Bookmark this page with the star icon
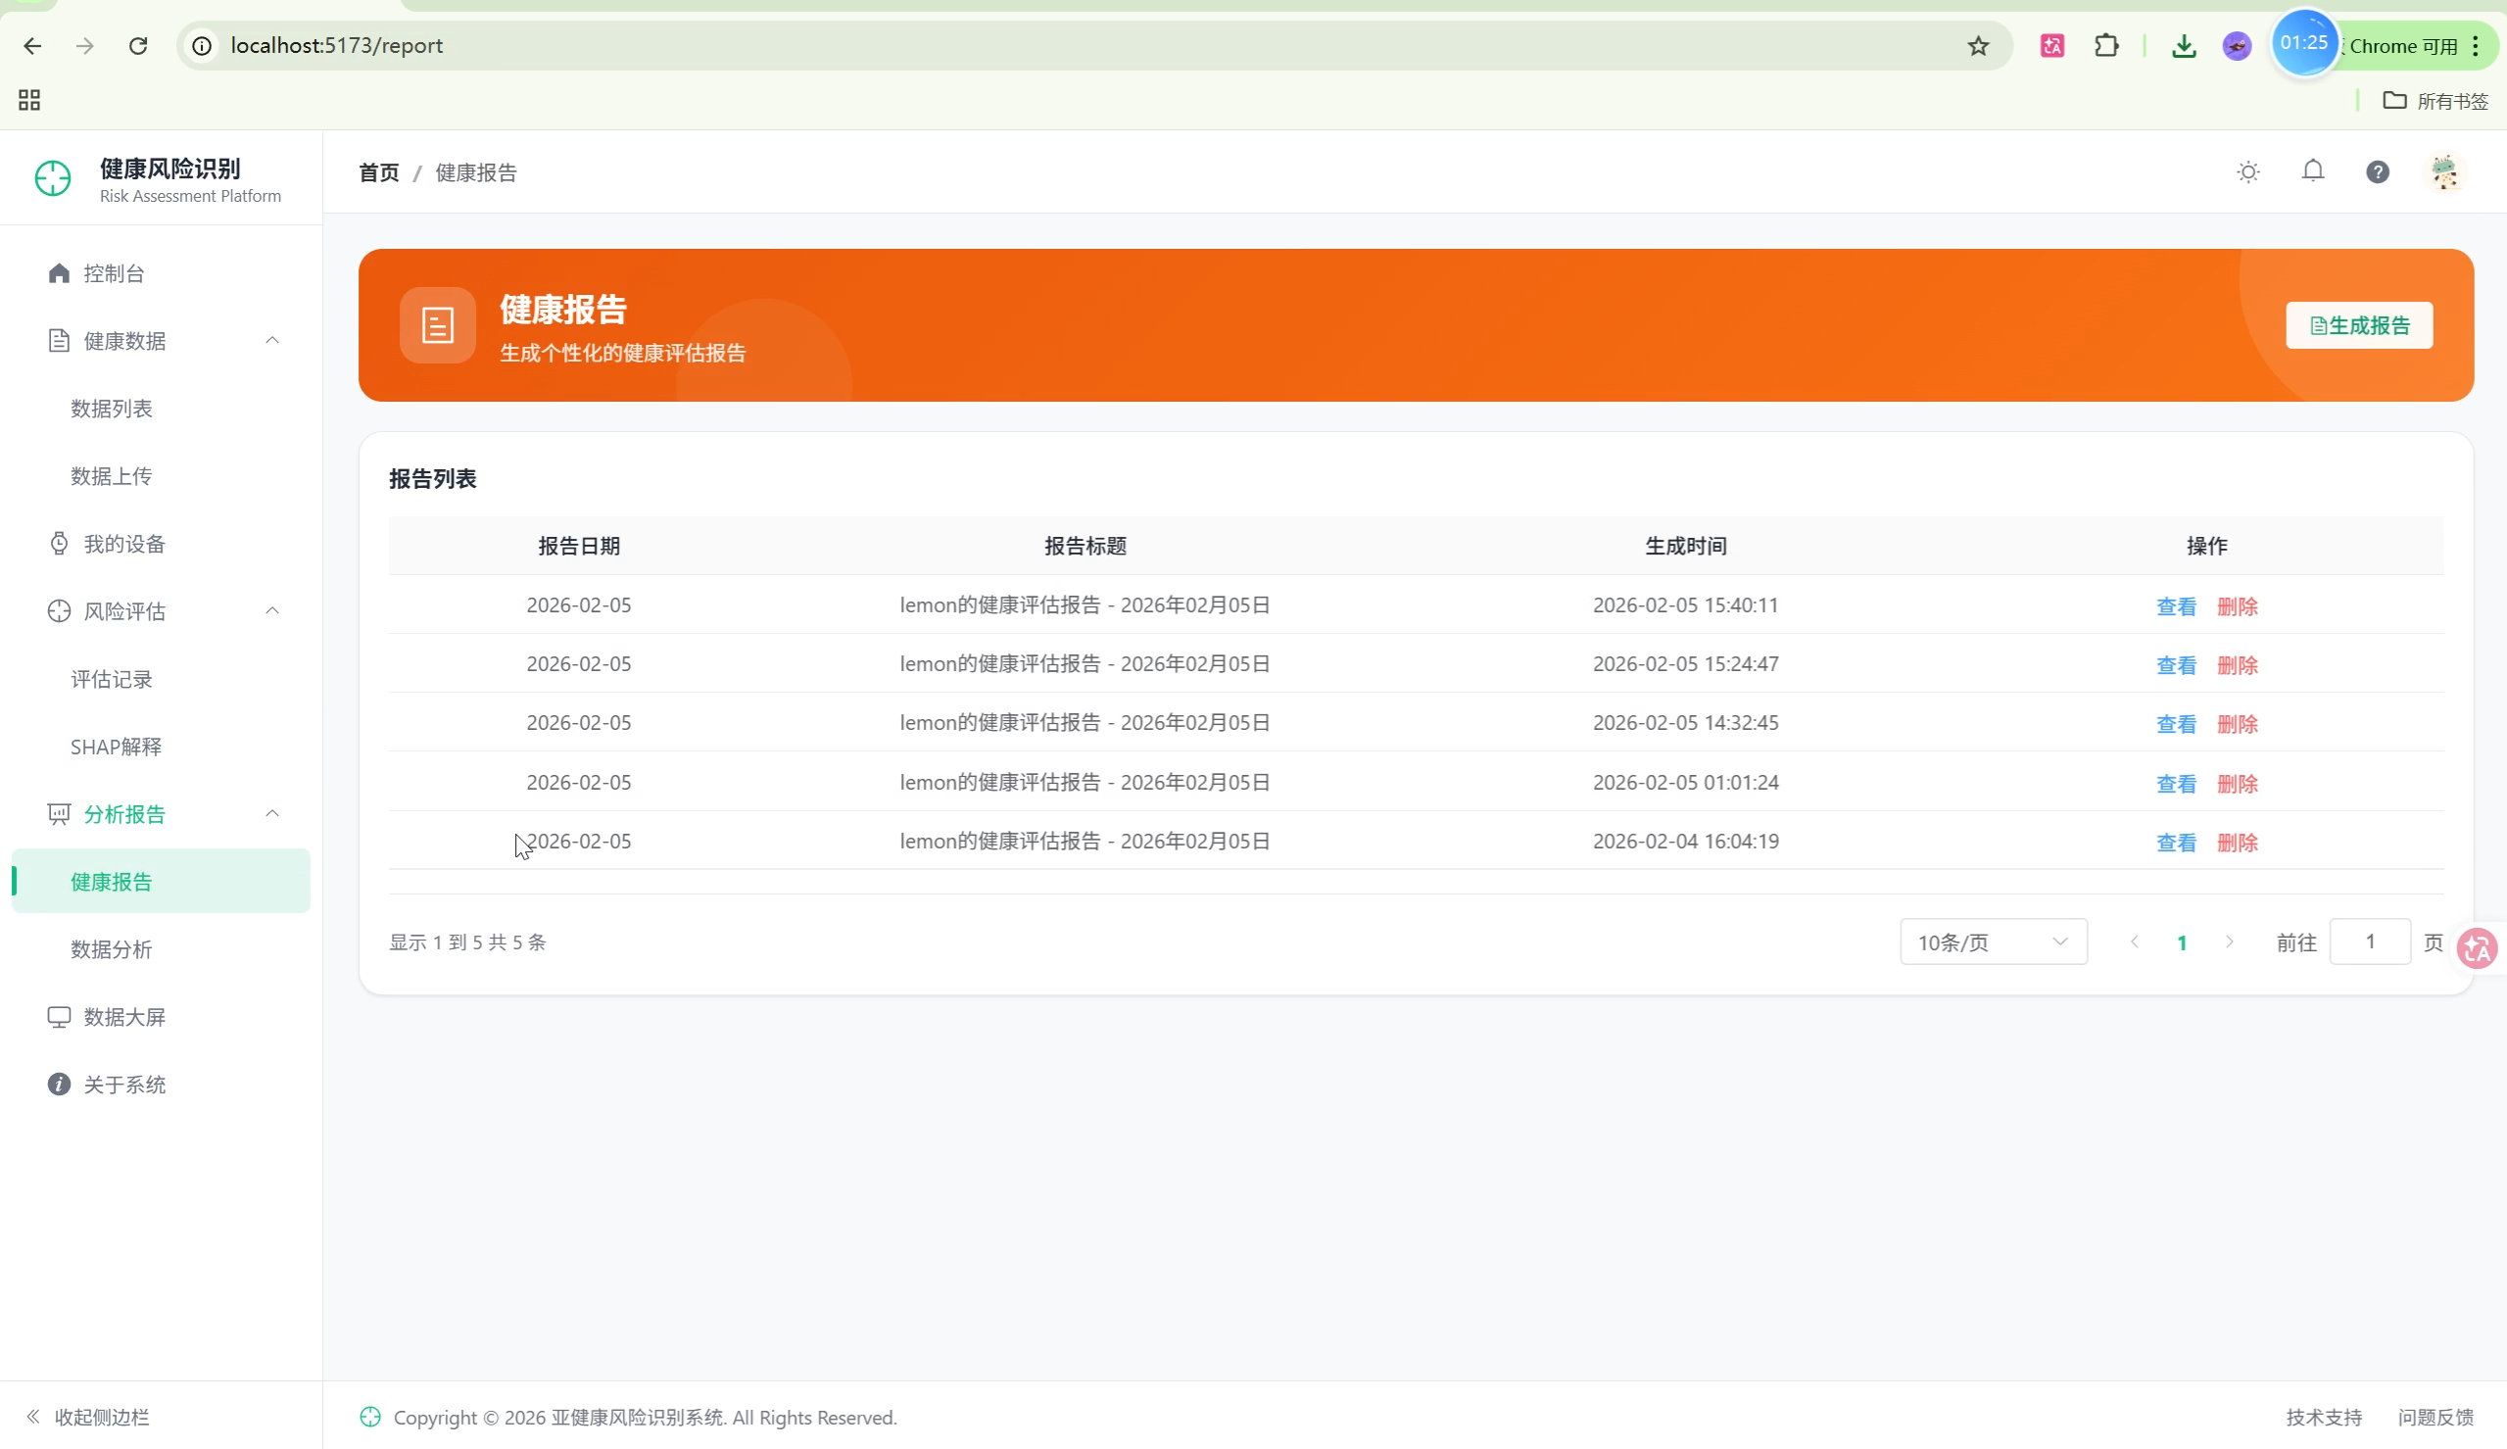The height and width of the screenshot is (1449, 2507). point(1978,46)
